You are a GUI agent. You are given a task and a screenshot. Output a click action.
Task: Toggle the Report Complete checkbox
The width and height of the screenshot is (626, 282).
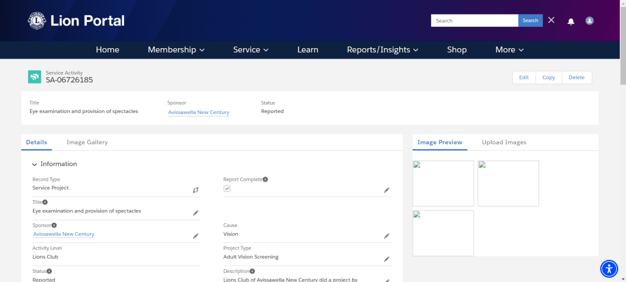(227, 188)
